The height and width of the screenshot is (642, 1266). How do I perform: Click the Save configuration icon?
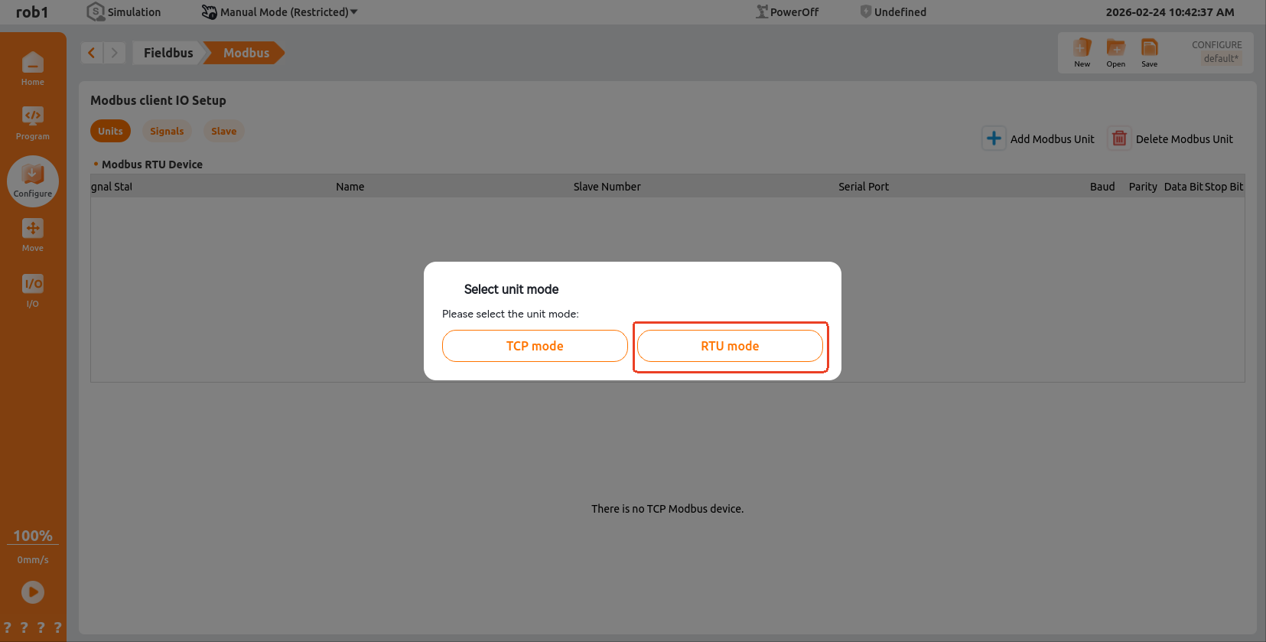[x=1149, y=52]
